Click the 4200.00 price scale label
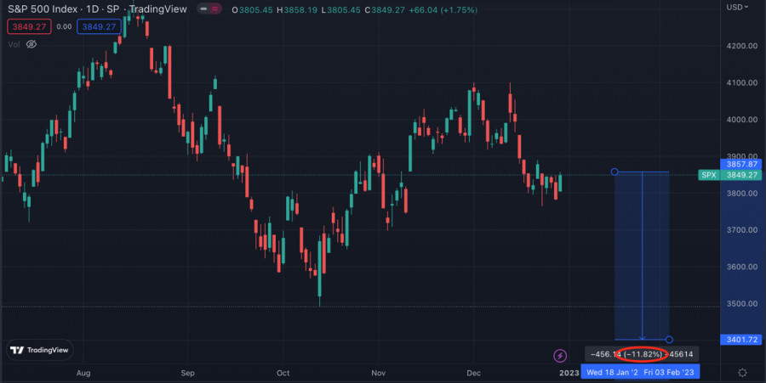This screenshot has width=766, height=383. click(741, 46)
